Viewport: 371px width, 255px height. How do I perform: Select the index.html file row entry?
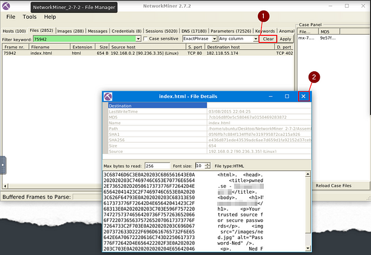(x=41, y=53)
